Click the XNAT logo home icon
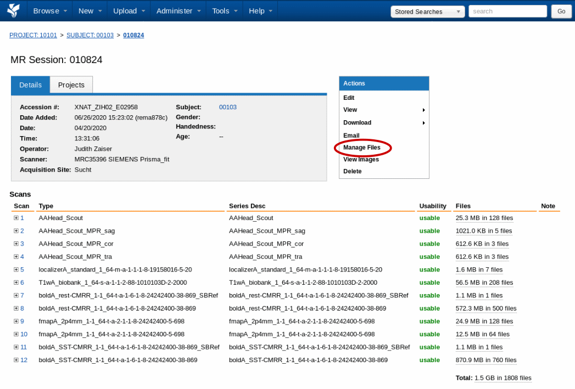The height and width of the screenshot is (389, 575). pyautogui.click(x=13, y=10)
